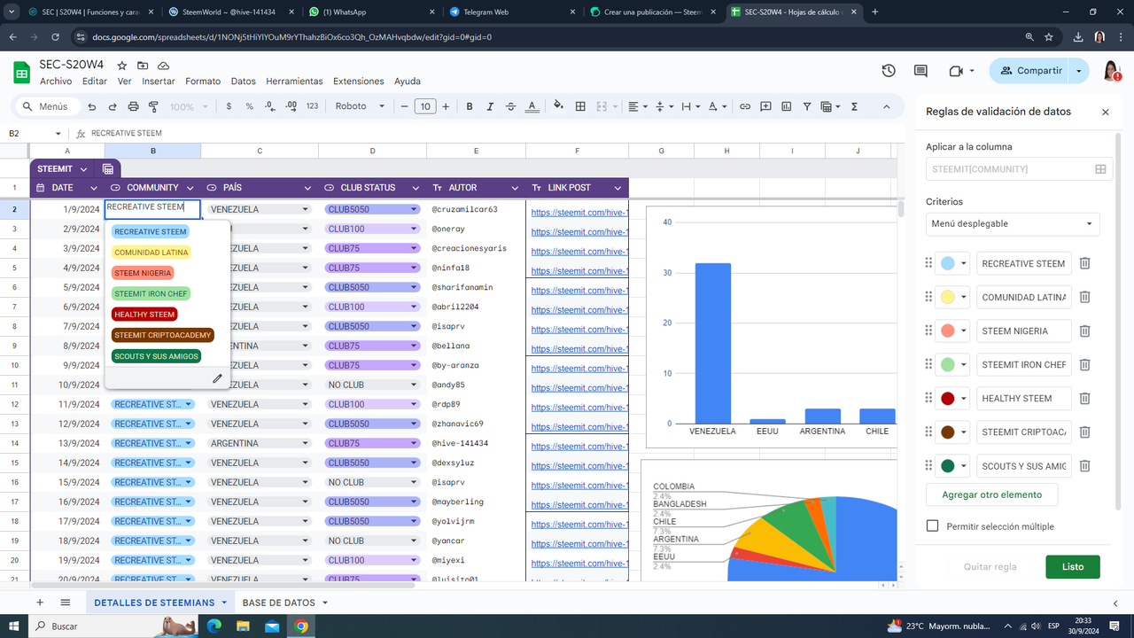Open the Datos menu
Screen dimensions: 1134x638
244,81
